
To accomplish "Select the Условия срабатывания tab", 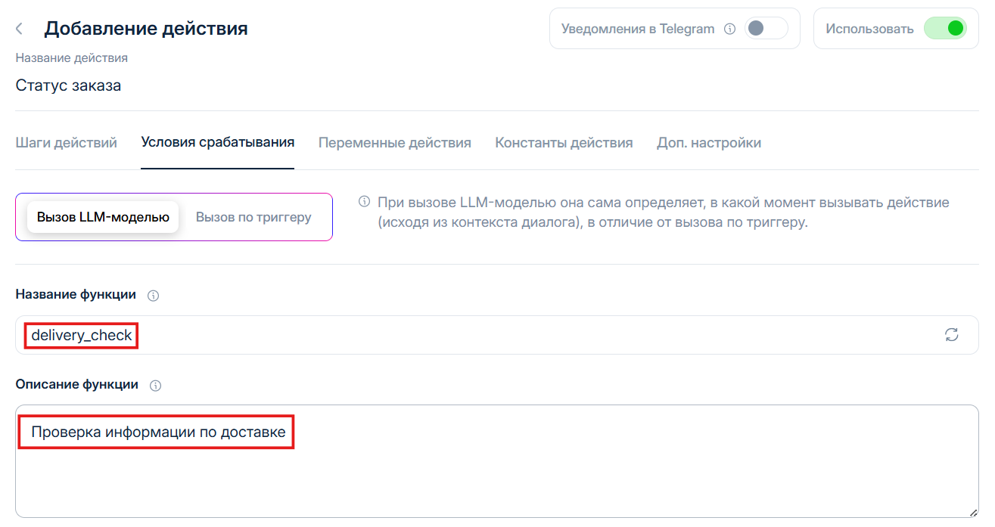I will pos(217,142).
